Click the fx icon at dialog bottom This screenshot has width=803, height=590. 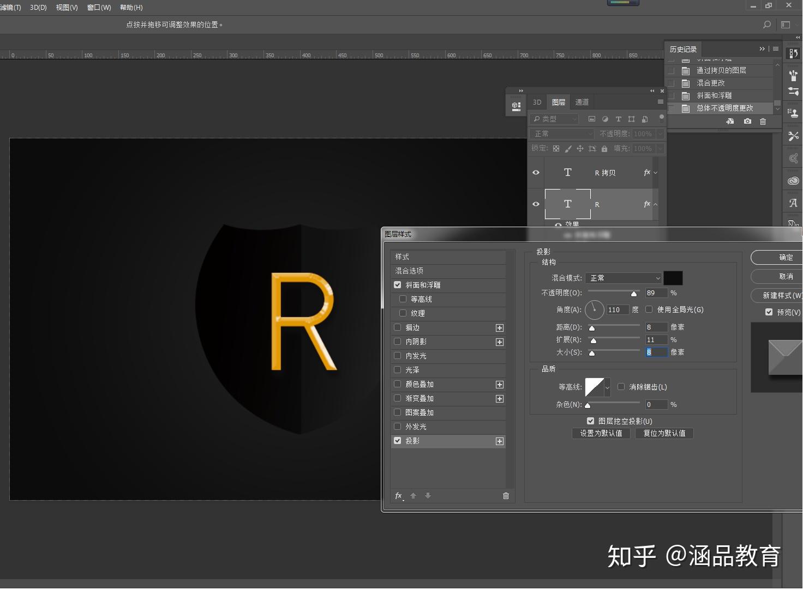[399, 496]
